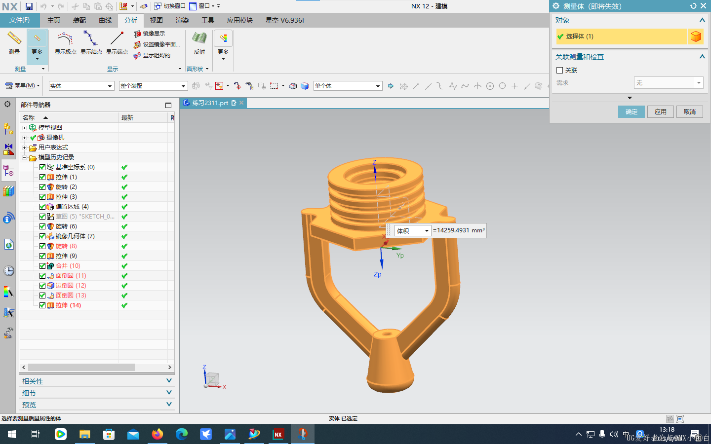
Task: Open the Assembly Navigator sidebar icon
Action: 8,129
